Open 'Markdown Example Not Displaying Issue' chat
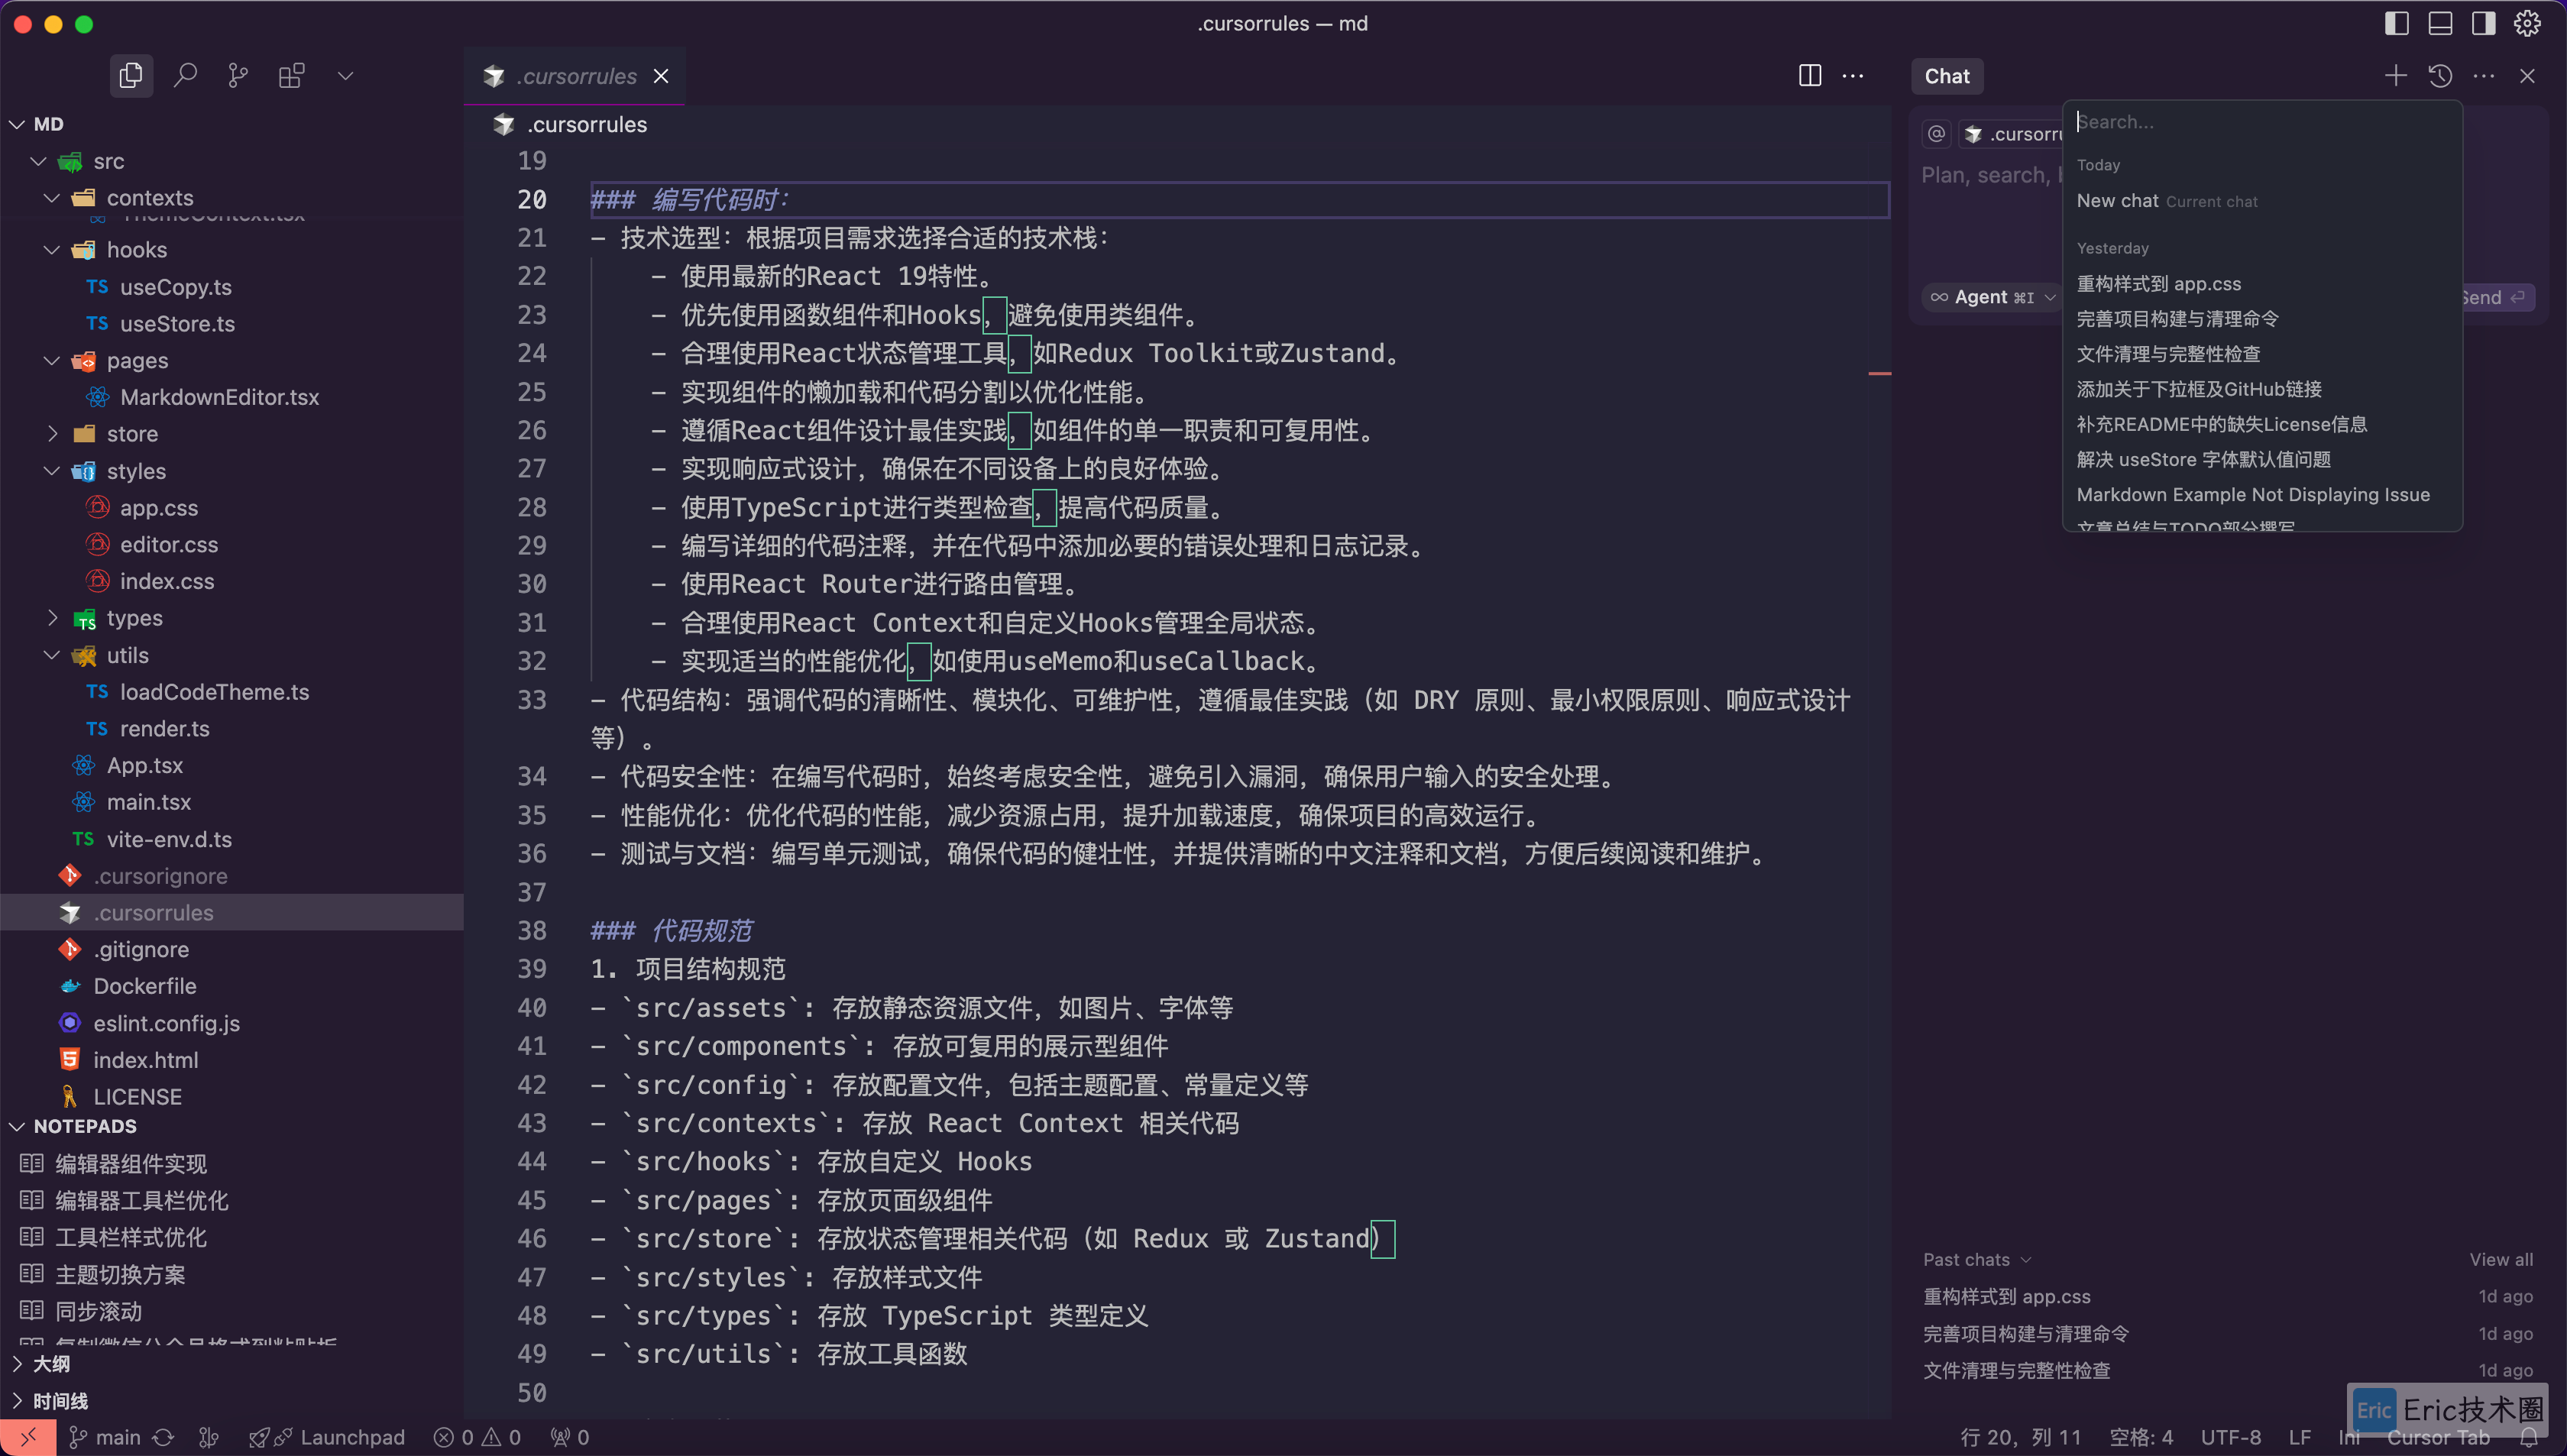Image resolution: width=2567 pixels, height=1456 pixels. pyautogui.click(x=2262, y=495)
